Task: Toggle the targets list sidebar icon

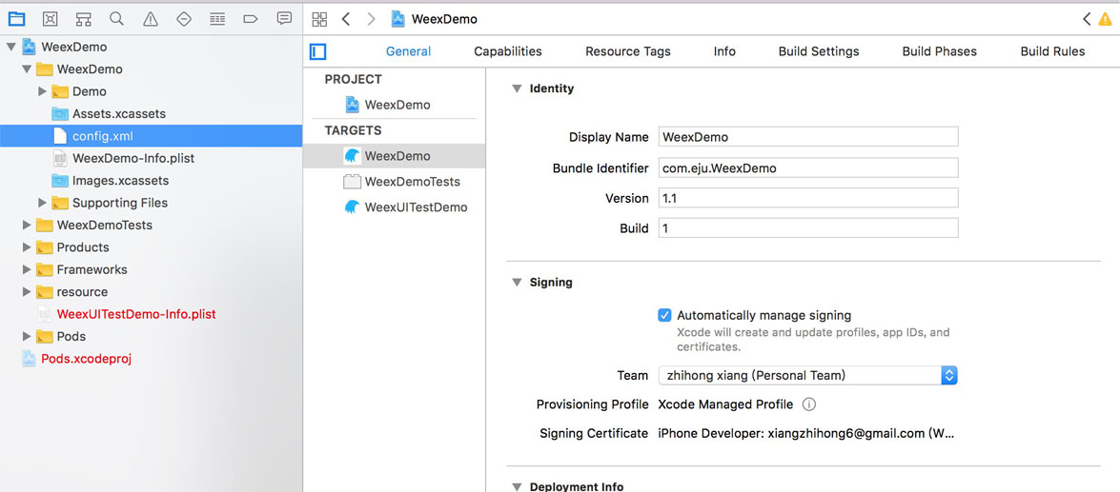Action: coord(318,51)
